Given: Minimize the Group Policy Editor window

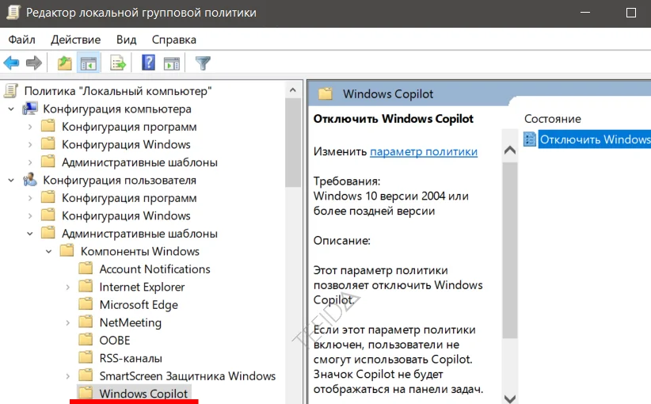Looking at the screenshot, I should click(x=585, y=13).
